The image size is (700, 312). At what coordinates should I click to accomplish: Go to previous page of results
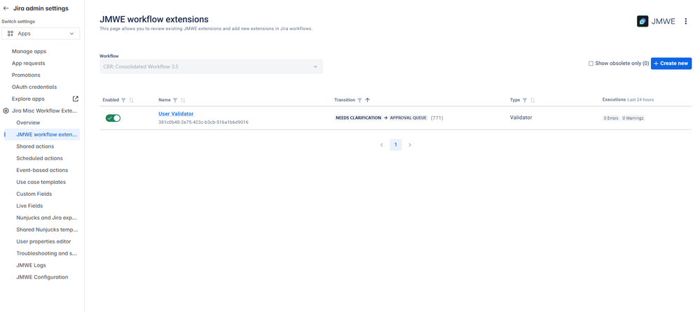382,145
